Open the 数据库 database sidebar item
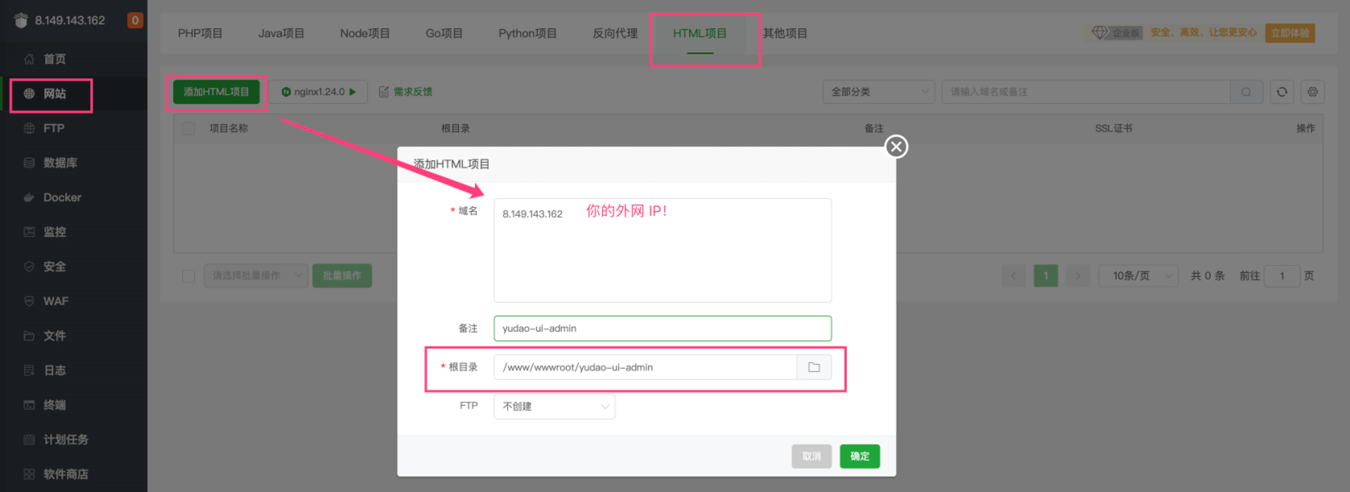This screenshot has width=1350, height=492. coord(60,163)
